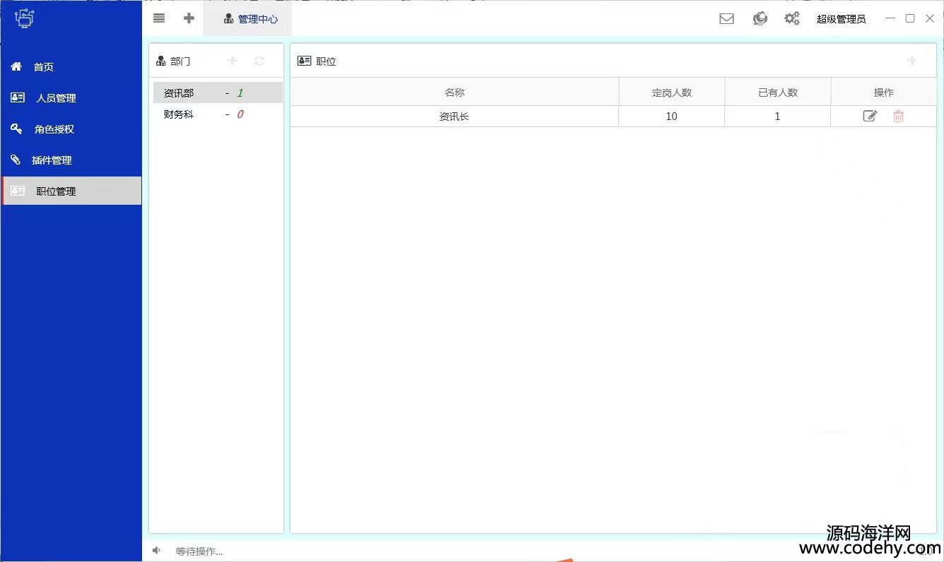Click the card icon in 职位 header
The height and width of the screenshot is (562, 944).
(x=305, y=61)
